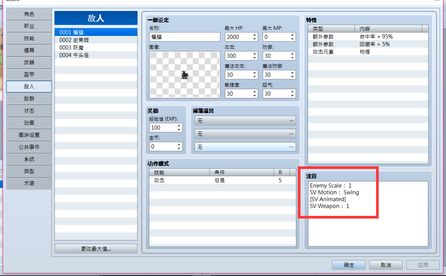Viewport: 446px width, 276px height.
Task: Open the 图块设置 tab
Action: [x=29, y=135]
